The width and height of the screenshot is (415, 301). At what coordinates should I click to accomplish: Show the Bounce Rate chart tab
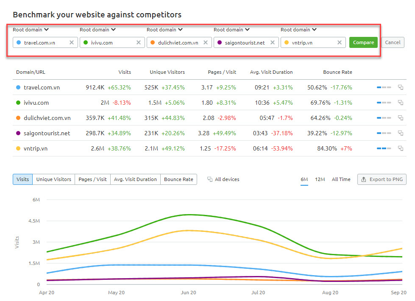click(x=178, y=179)
